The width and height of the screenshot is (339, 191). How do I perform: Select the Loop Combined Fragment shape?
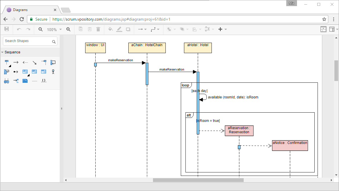[34, 72]
